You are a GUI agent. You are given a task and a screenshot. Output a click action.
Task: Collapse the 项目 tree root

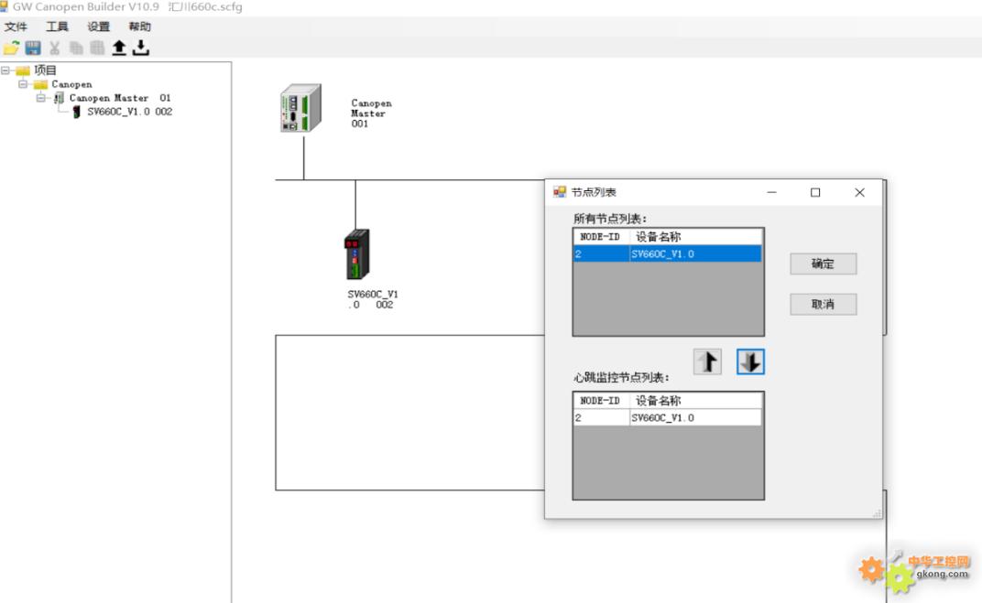tap(5, 70)
